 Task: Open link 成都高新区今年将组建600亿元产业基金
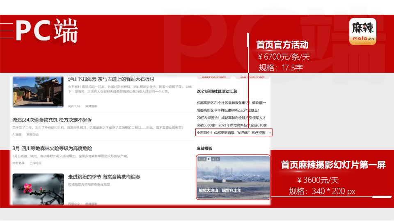tap(228, 110)
